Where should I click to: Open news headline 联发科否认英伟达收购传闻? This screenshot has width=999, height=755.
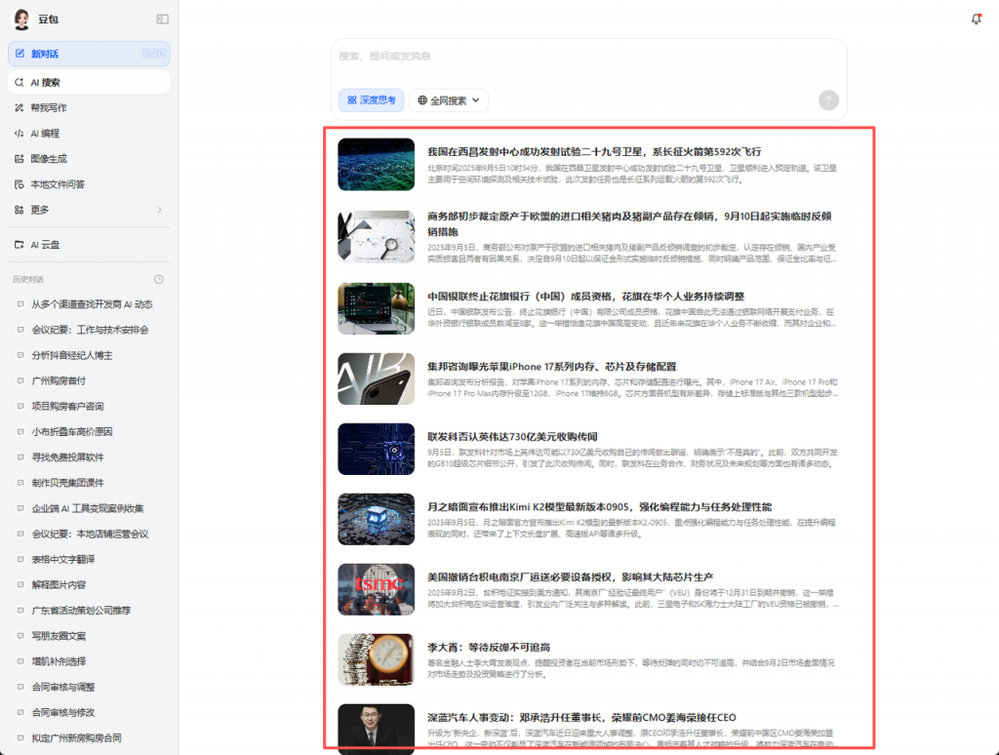512,436
